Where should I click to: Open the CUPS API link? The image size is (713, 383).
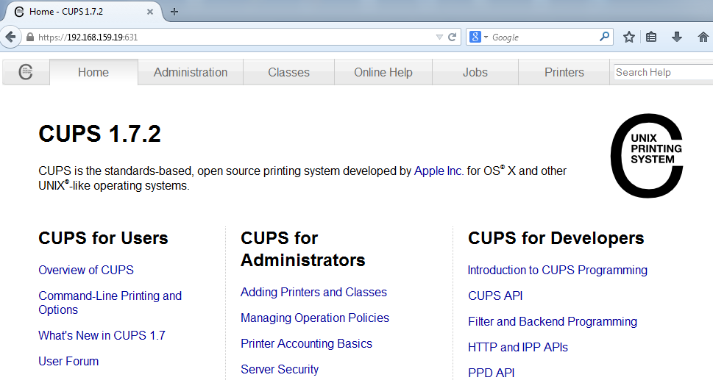(495, 296)
